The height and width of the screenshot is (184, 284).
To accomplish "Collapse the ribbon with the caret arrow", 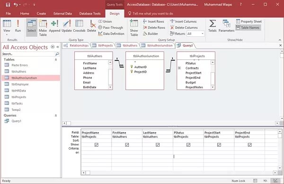I will pyautogui.click(x=280, y=40).
